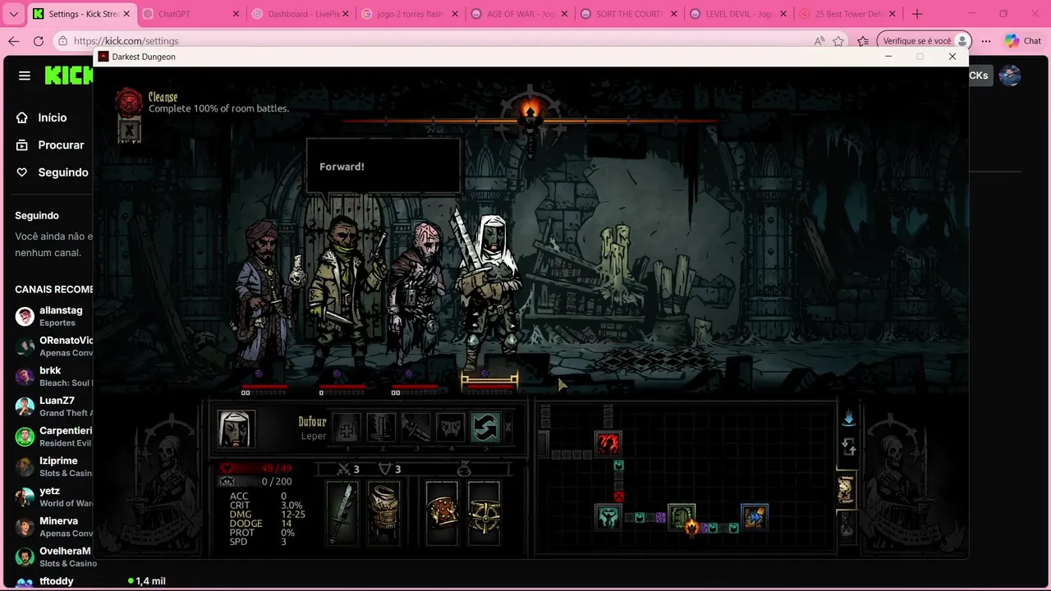The image size is (1051, 591).
Task: Select the third Leper combat skill icon
Action: [416, 428]
